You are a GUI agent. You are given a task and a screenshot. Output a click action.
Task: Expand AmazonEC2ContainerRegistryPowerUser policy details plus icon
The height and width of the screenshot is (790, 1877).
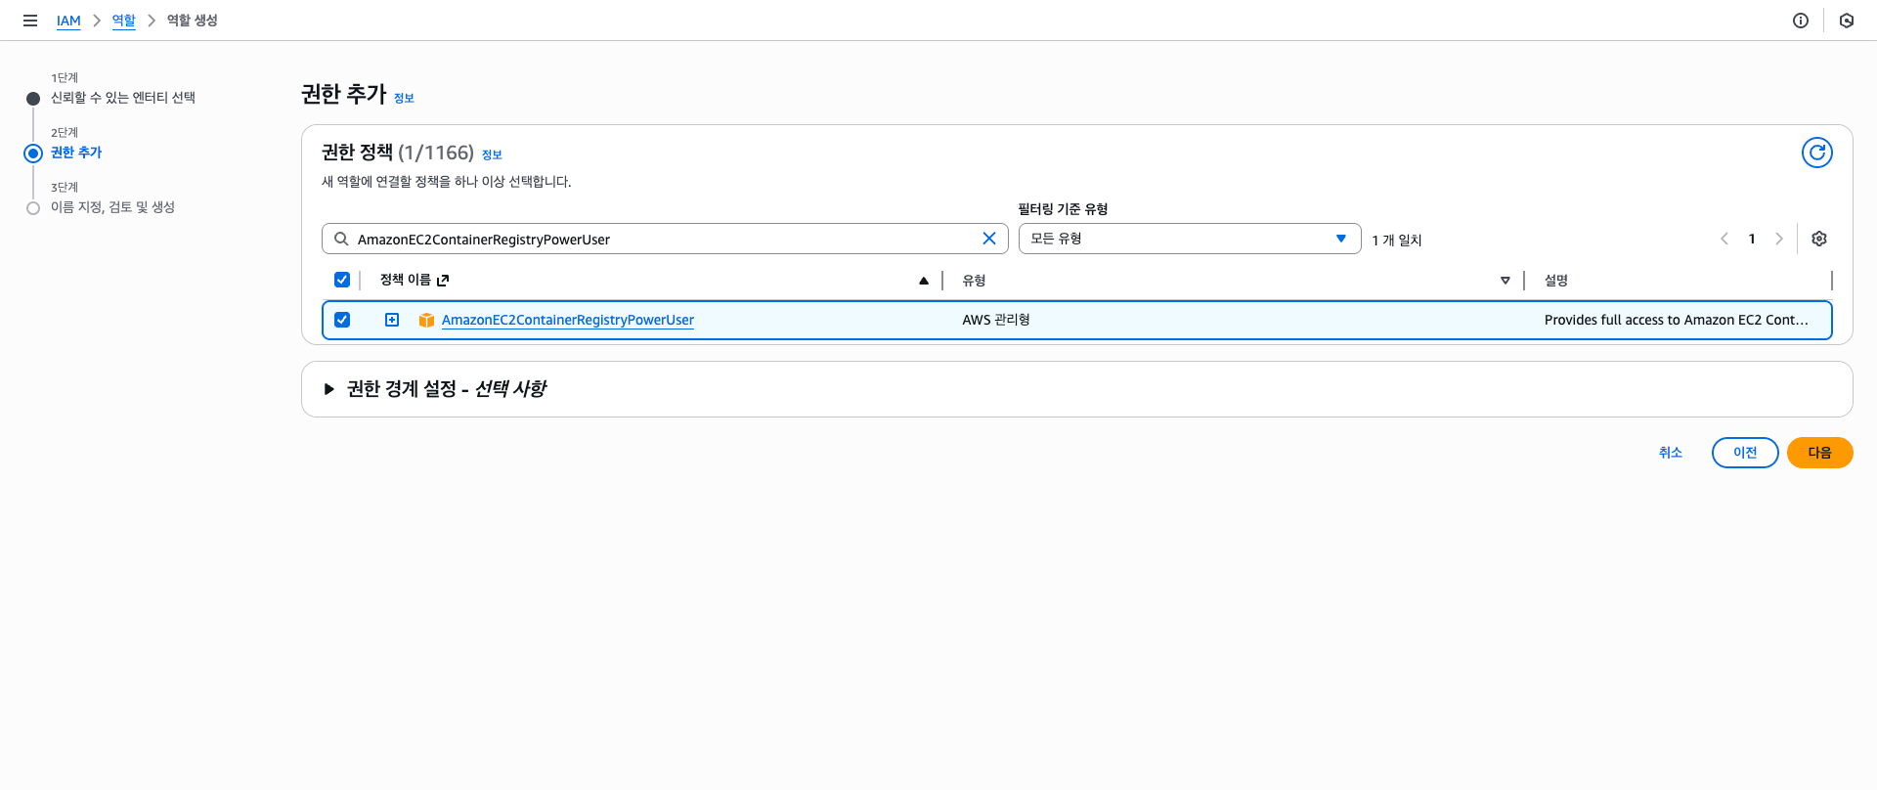[392, 320]
